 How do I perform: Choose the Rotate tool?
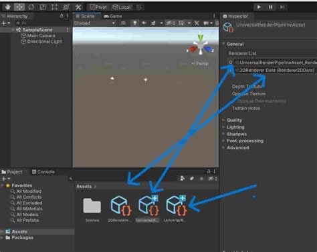31,7
